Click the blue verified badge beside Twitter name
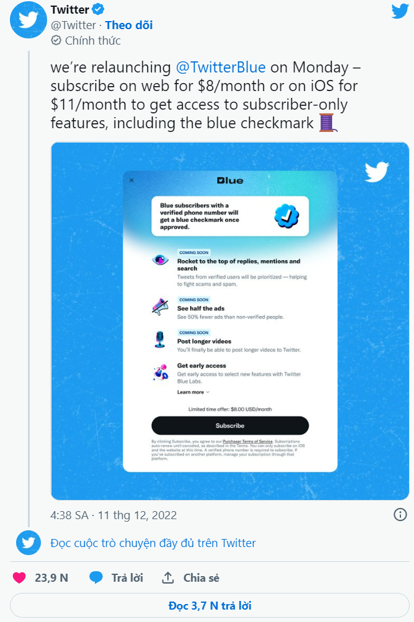Viewport: 414px width, 622px height. (x=98, y=9)
